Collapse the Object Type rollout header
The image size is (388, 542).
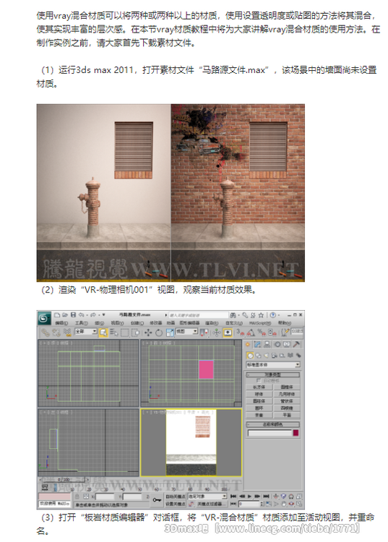(273, 374)
